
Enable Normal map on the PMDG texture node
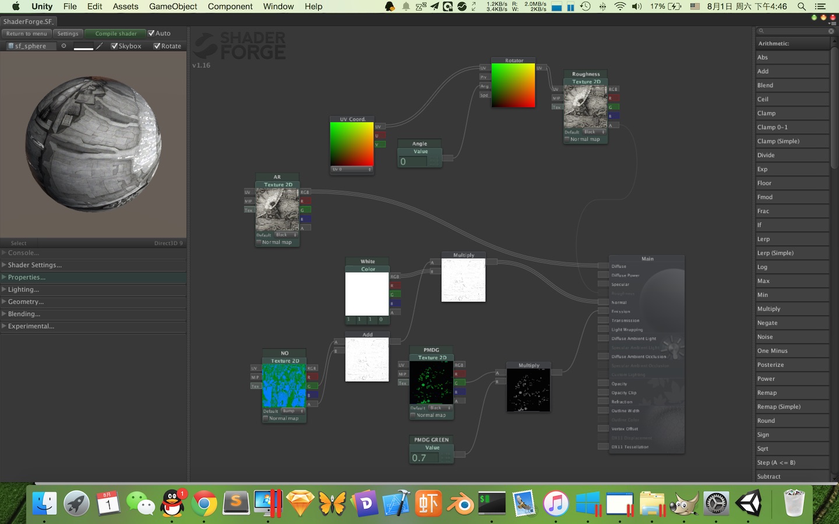(413, 415)
